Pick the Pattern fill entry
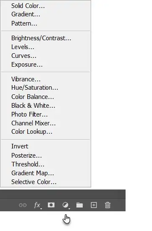Screen dimensions: 152x231 pyautogui.click(x=24, y=23)
